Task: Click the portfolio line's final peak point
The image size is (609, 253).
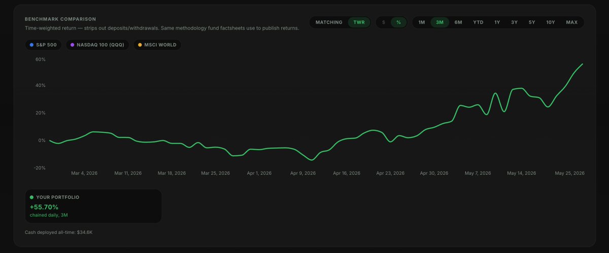Action: [x=582, y=64]
